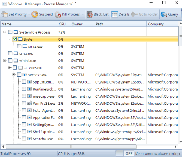
Task: Click the Query globe icon
Action: tap(164, 14)
